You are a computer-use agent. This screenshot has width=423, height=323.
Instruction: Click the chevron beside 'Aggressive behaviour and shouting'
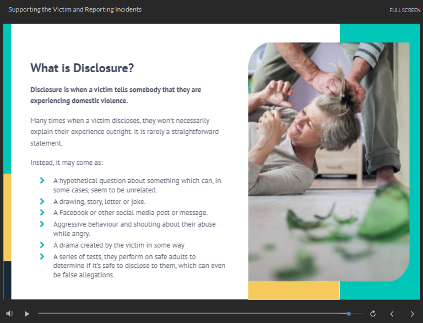[42, 224]
